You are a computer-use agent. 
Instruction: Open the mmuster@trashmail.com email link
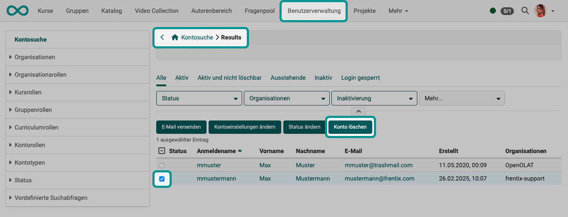[378, 165]
